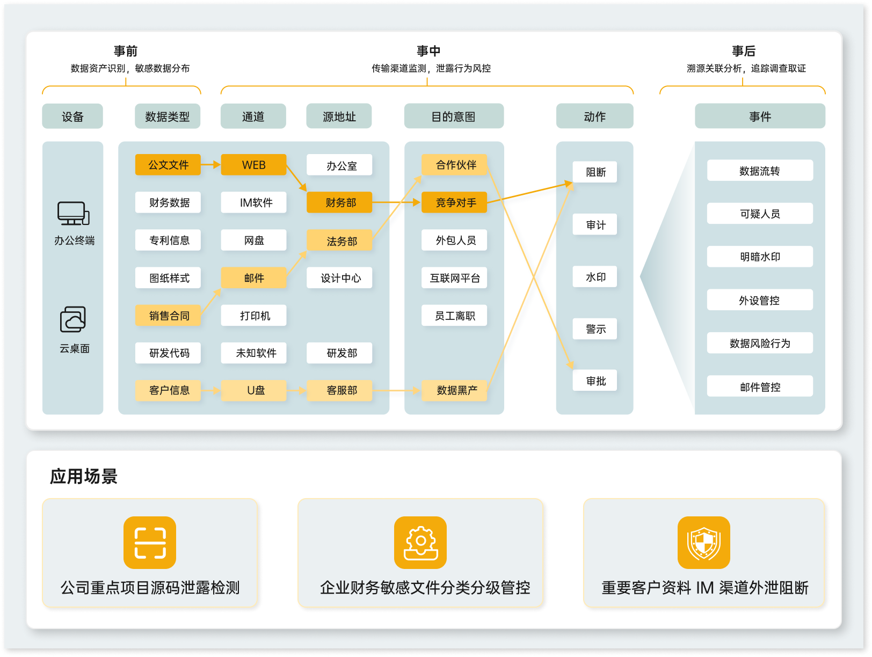Click the 研发部 source address box

(x=339, y=353)
